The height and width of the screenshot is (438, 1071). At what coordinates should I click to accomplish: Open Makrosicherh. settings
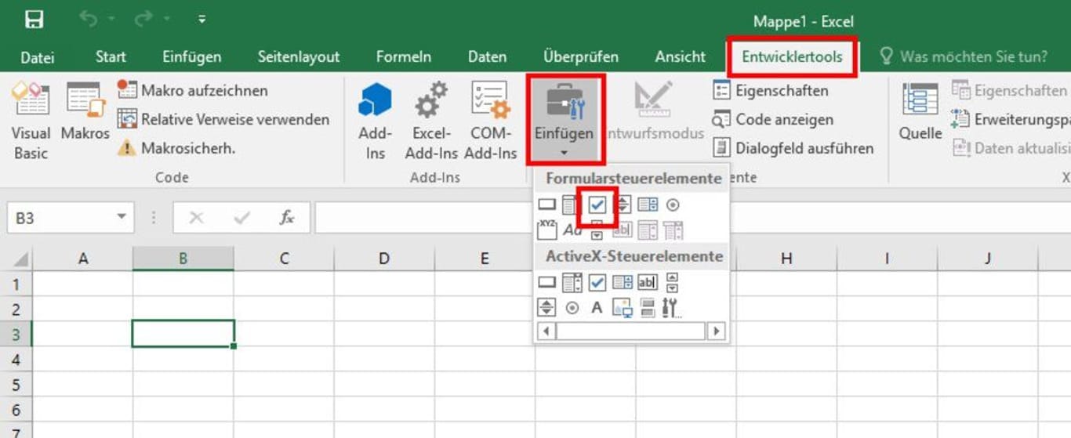176,148
